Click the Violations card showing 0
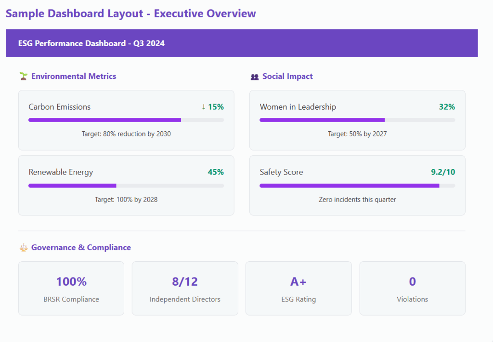The height and width of the screenshot is (342, 493). point(412,288)
